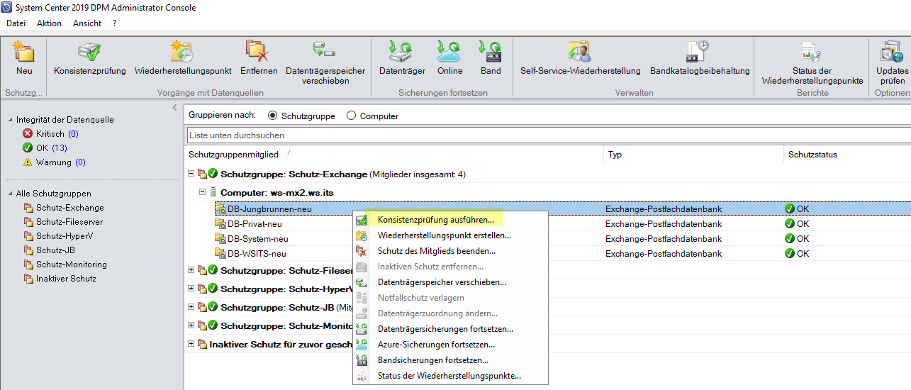Expand the Inaktiver Schutz group row
This screenshot has height=390, width=911.
coord(191,344)
